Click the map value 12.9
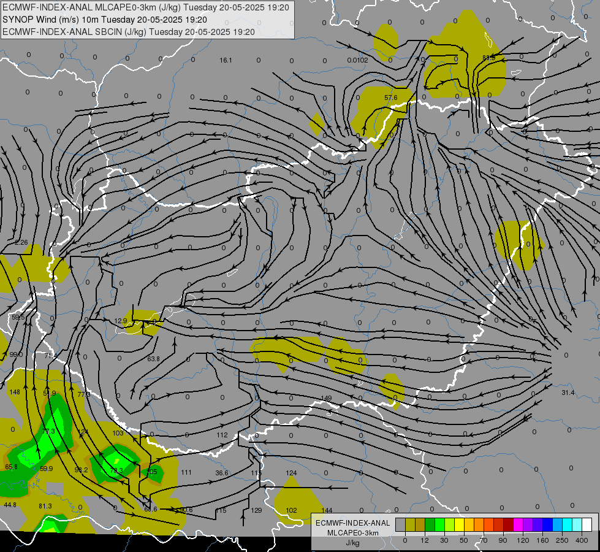This screenshot has width=600, height=552. [x=121, y=321]
